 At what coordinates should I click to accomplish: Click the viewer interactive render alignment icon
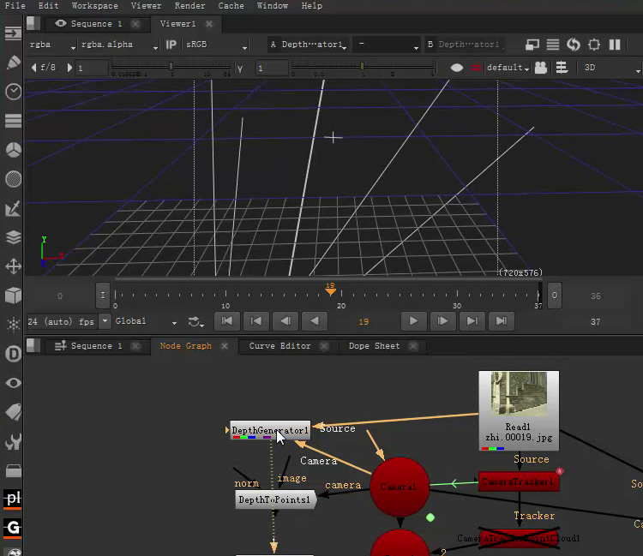(562, 68)
